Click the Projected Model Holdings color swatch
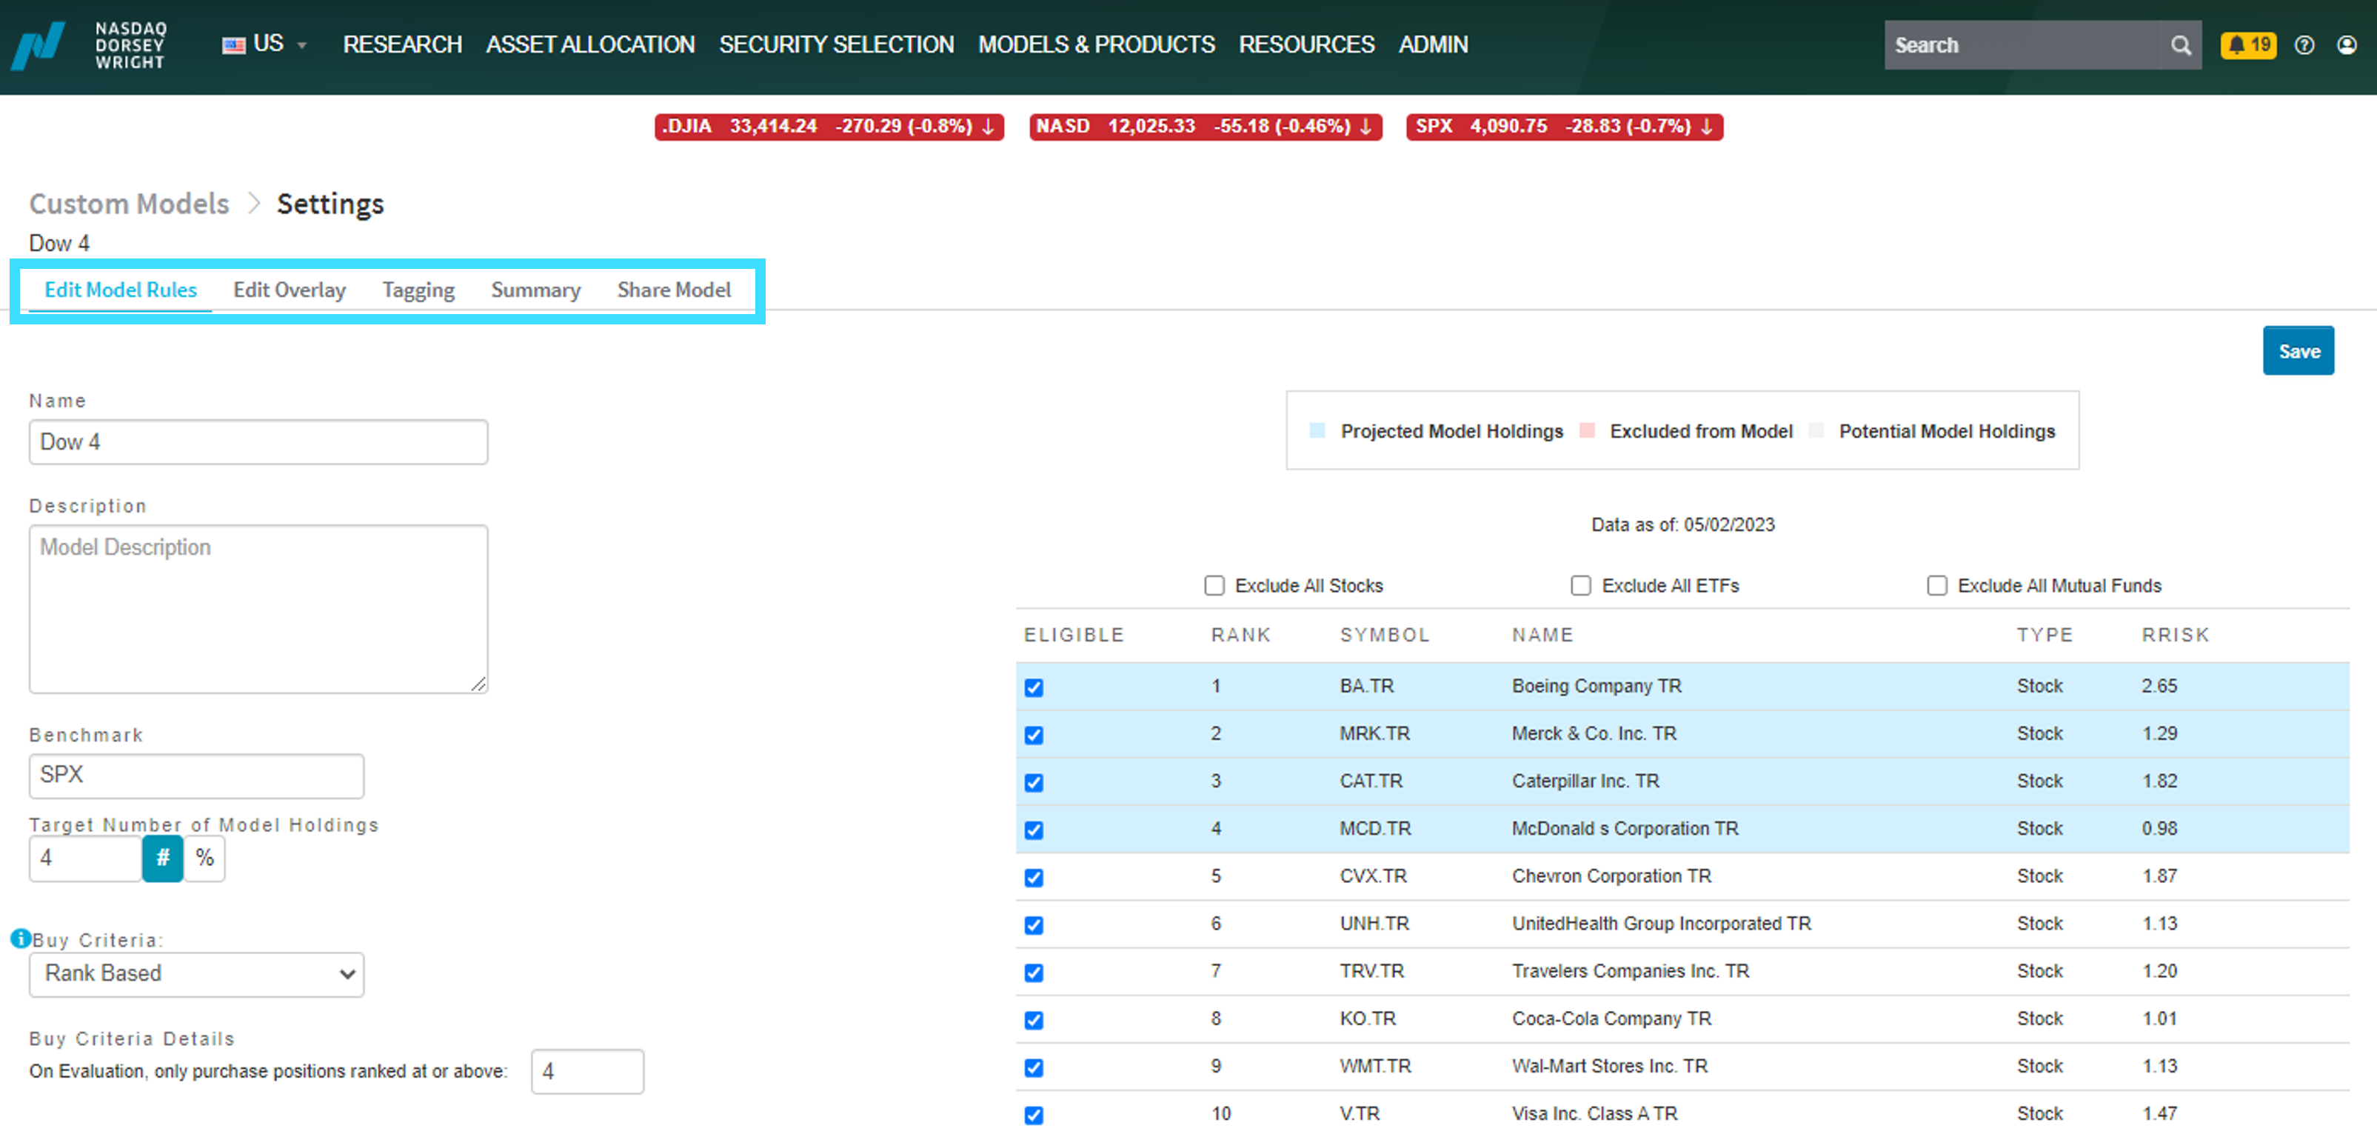The width and height of the screenshot is (2377, 1137). click(1317, 431)
